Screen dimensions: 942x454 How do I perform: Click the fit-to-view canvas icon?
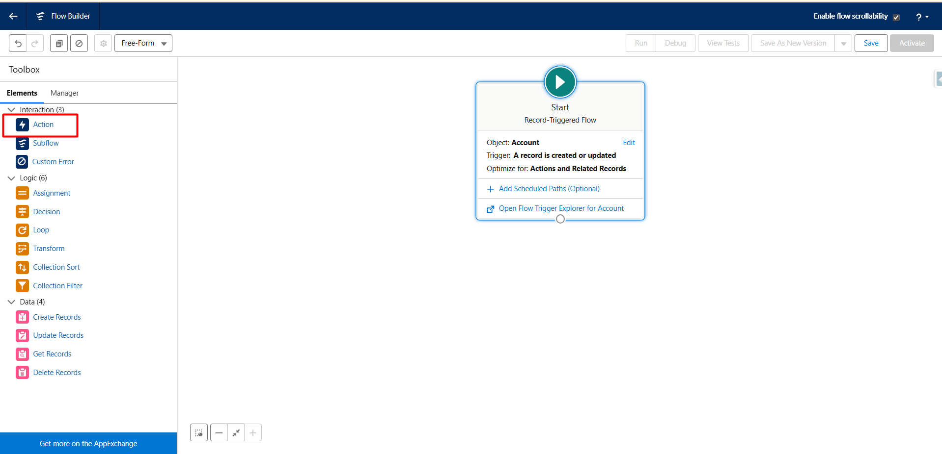pyautogui.click(x=236, y=432)
